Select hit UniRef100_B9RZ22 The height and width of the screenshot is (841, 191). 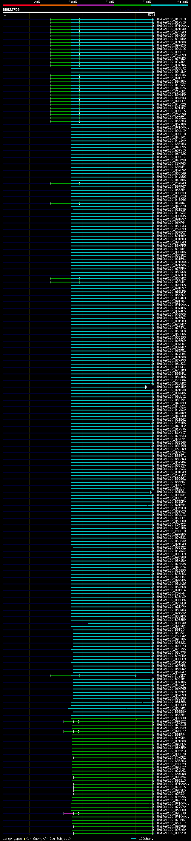point(171,721)
